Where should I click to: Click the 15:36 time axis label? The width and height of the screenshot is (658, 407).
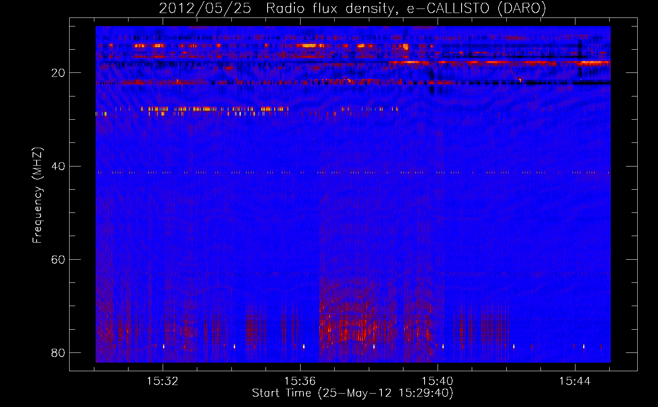(300, 381)
